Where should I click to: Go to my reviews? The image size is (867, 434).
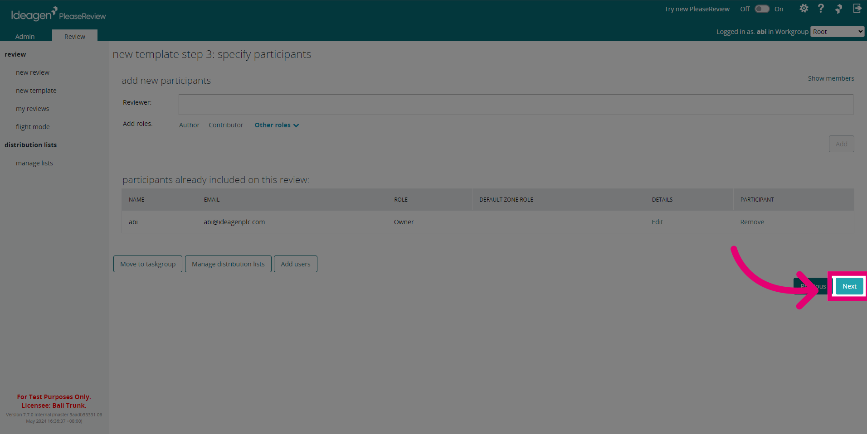click(32, 109)
